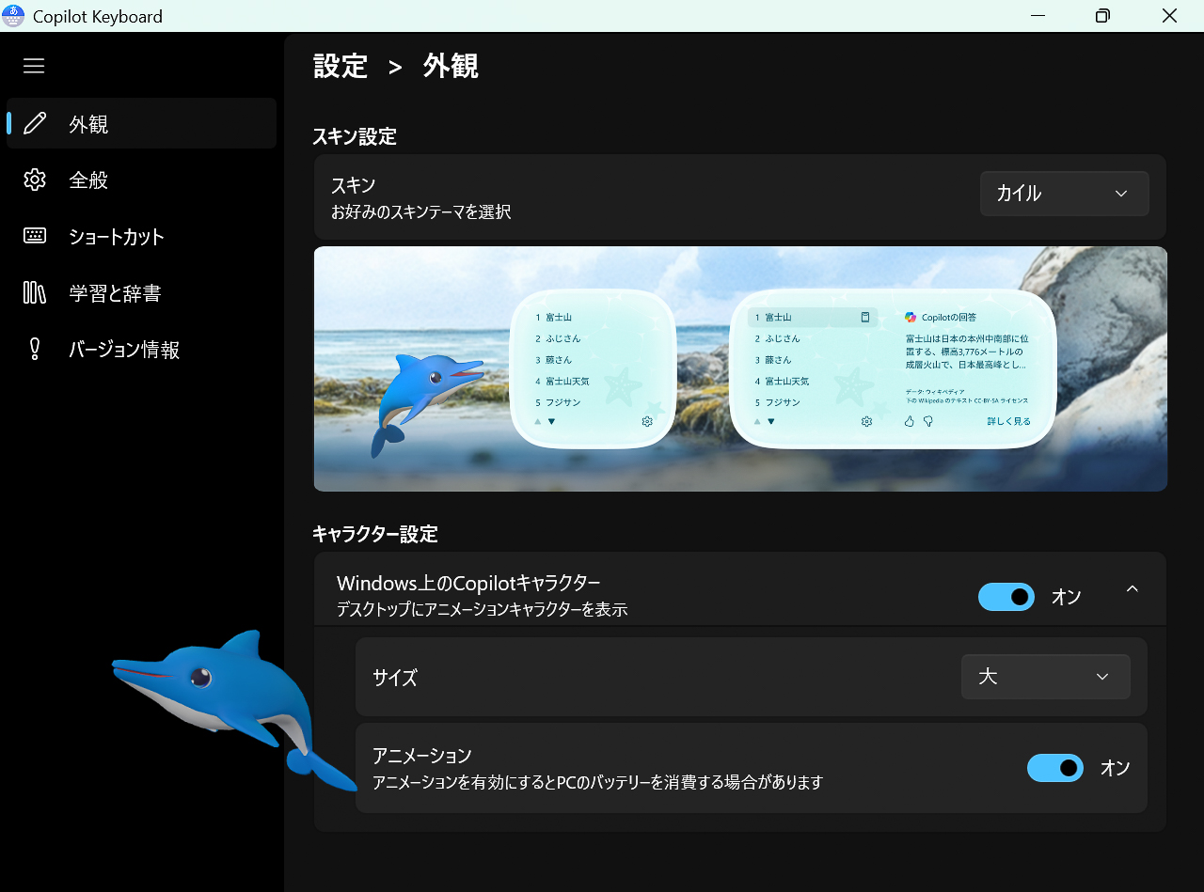Open the hamburger navigation menu
Screen dimensions: 1204x892
pos(34,66)
